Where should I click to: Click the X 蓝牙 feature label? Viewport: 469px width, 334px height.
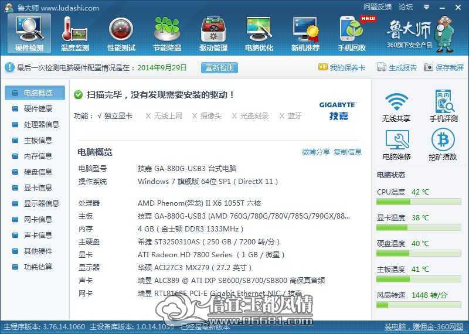[x=290, y=116]
